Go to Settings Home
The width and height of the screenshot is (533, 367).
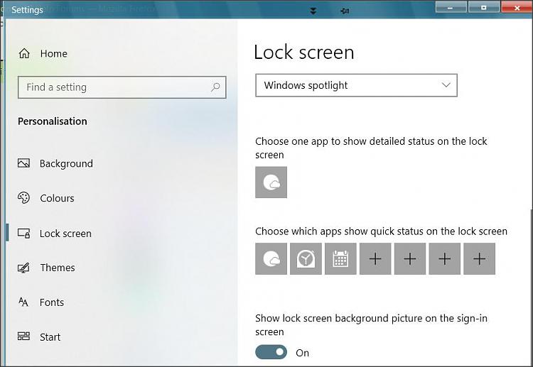point(53,54)
